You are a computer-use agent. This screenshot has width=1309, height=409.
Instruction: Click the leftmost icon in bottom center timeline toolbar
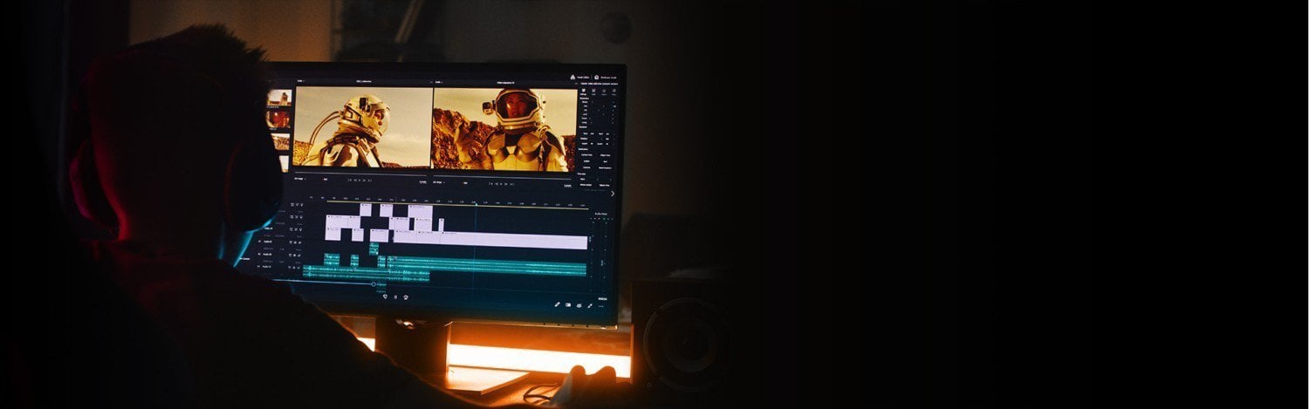pos(385,296)
